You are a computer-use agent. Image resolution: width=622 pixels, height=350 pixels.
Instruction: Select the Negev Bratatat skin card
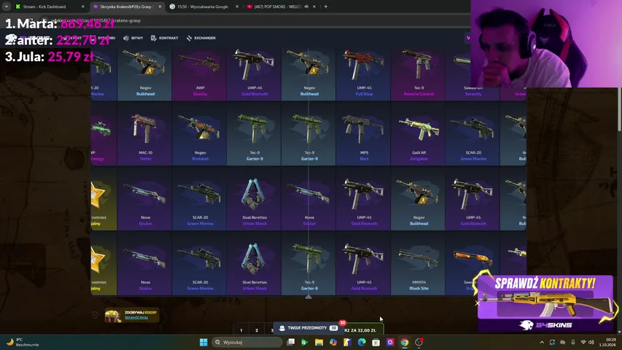[x=200, y=135]
